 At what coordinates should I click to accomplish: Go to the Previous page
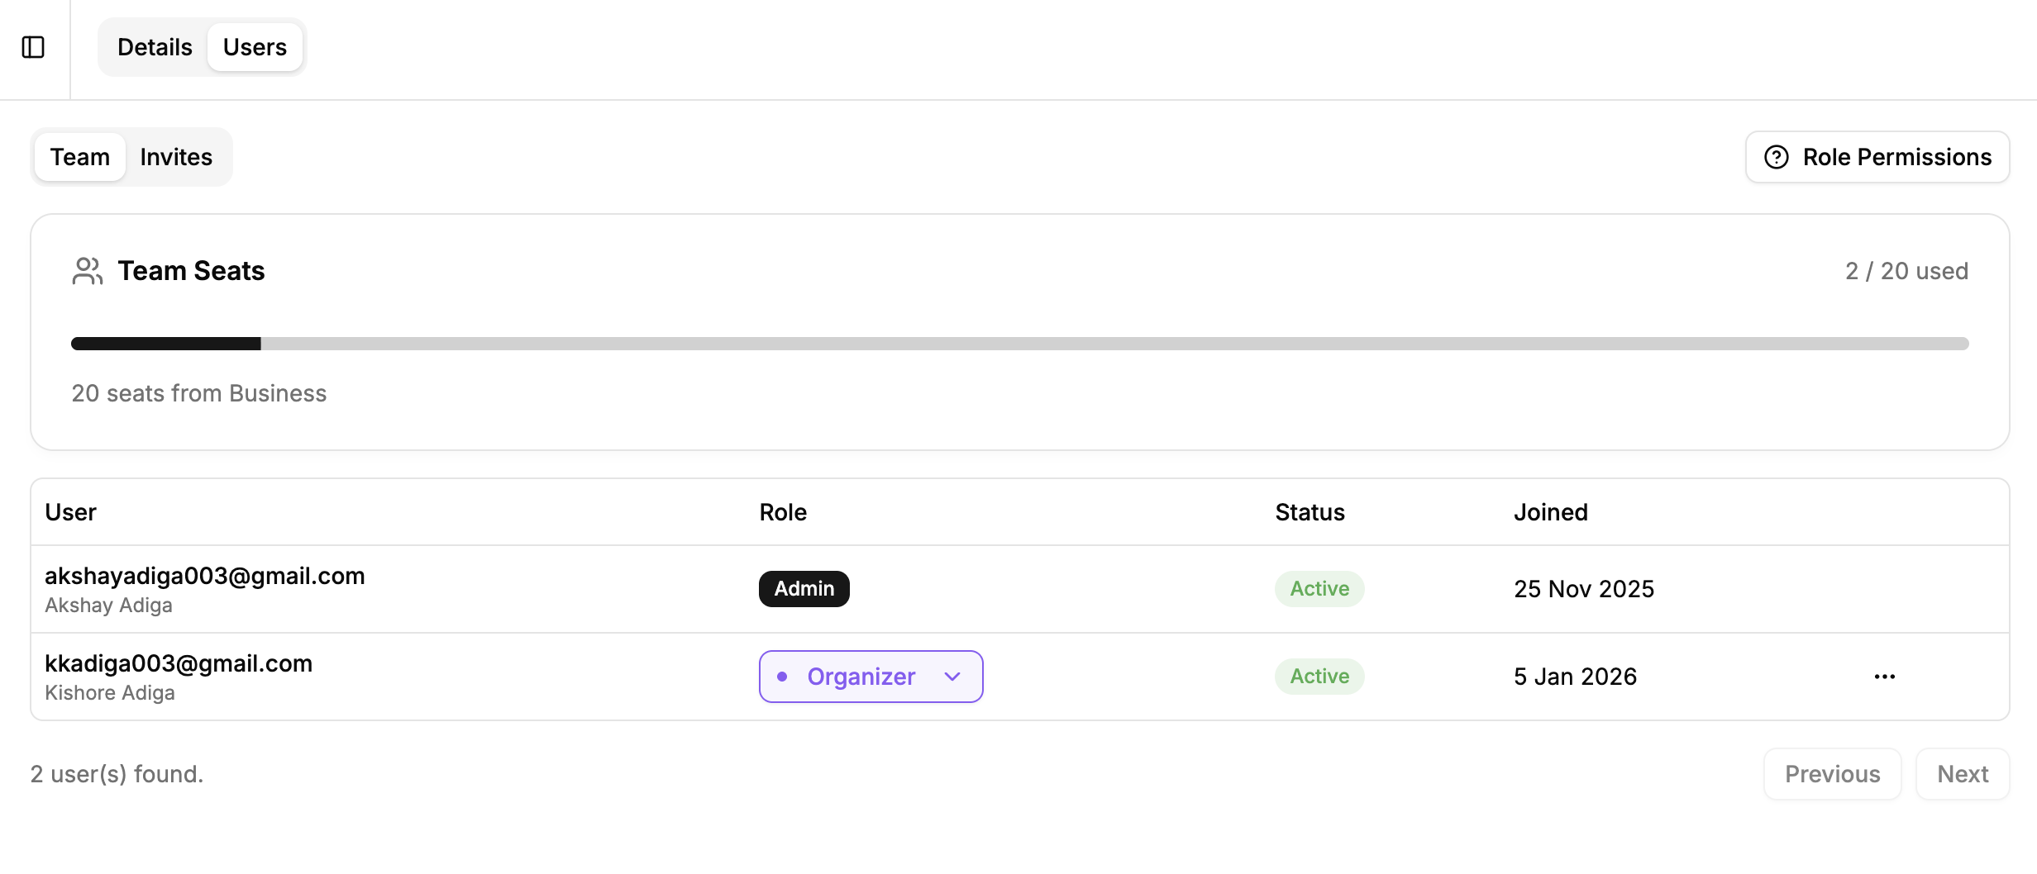[x=1832, y=774]
